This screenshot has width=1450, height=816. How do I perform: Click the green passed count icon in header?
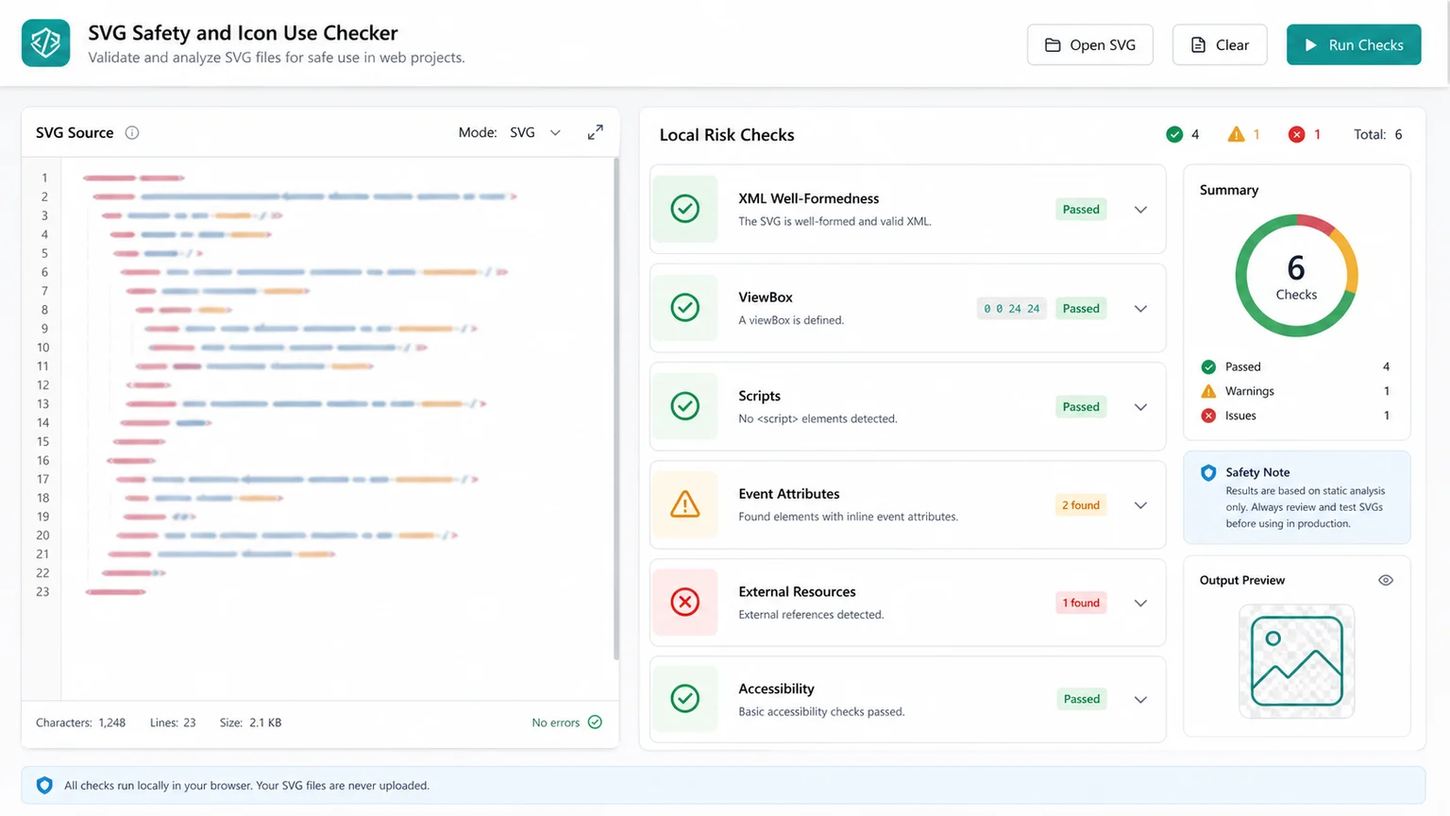coord(1174,134)
